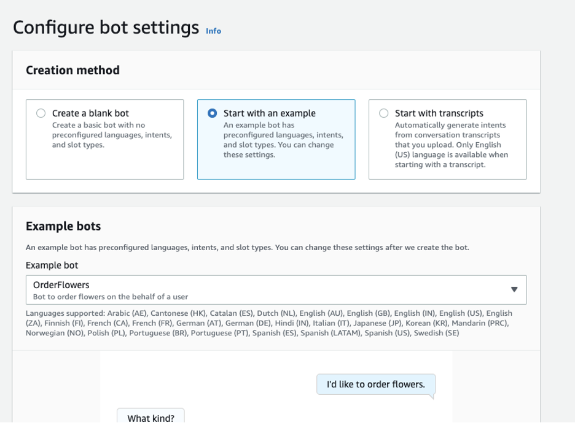Click the "I'd like to order flowers." chat bubble
This screenshot has height=423, width=575.
[x=375, y=384]
